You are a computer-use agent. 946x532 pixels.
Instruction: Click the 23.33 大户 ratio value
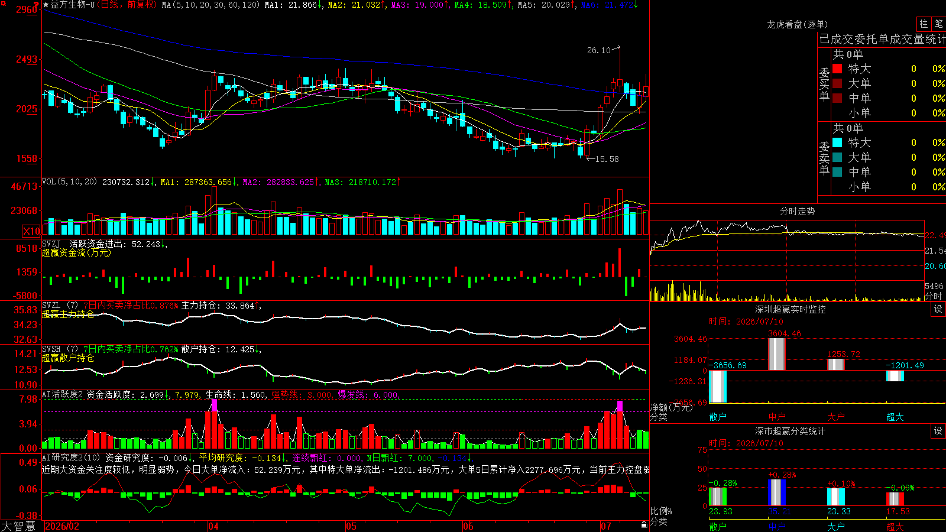coord(839,511)
